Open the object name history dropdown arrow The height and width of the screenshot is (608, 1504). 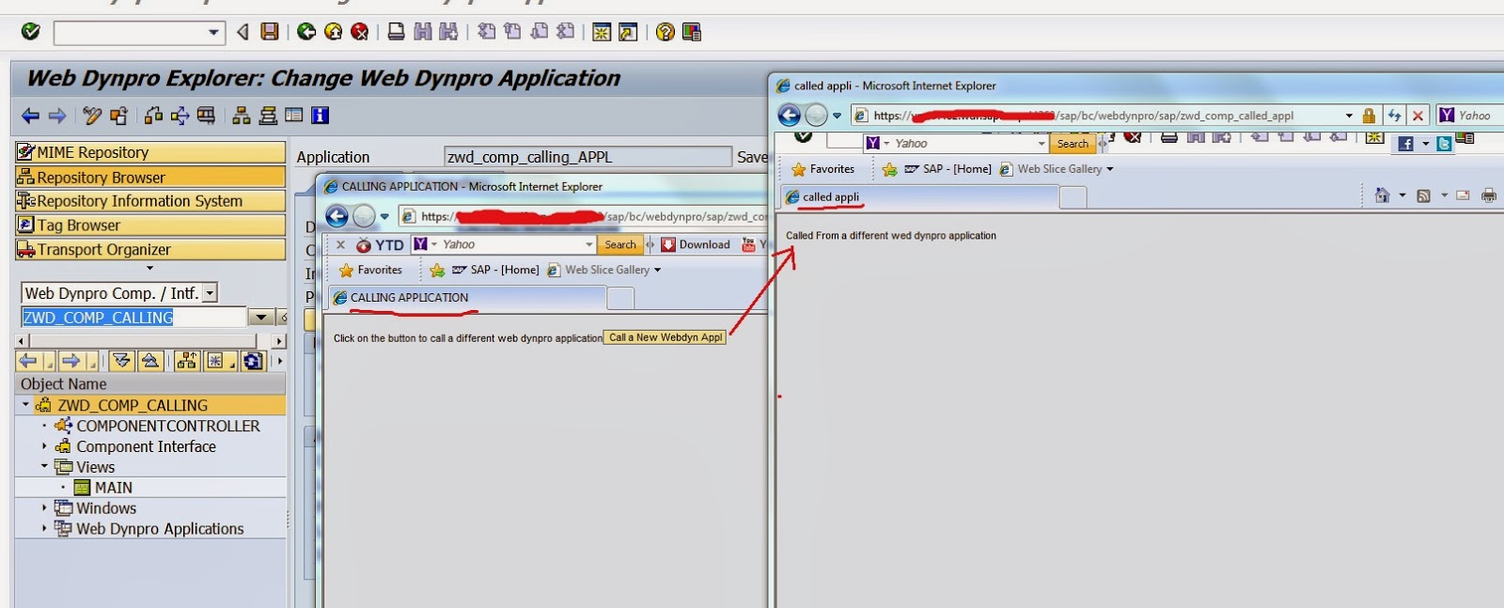261,318
